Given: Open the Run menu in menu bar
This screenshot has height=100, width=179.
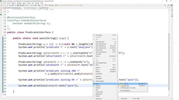Looking at the screenshot, I should tap(33, 3).
